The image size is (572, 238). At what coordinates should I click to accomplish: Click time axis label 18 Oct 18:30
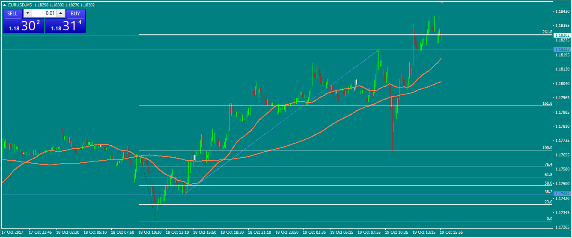click(232, 233)
